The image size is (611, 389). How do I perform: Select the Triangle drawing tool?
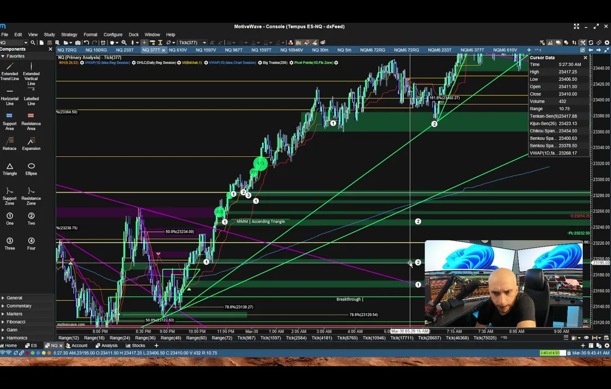pos(10,169)
